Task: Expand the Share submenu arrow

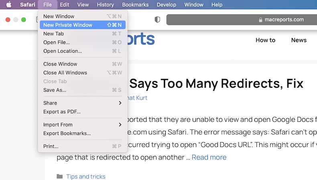Action: pyautogui.click(x=120, y=103)
